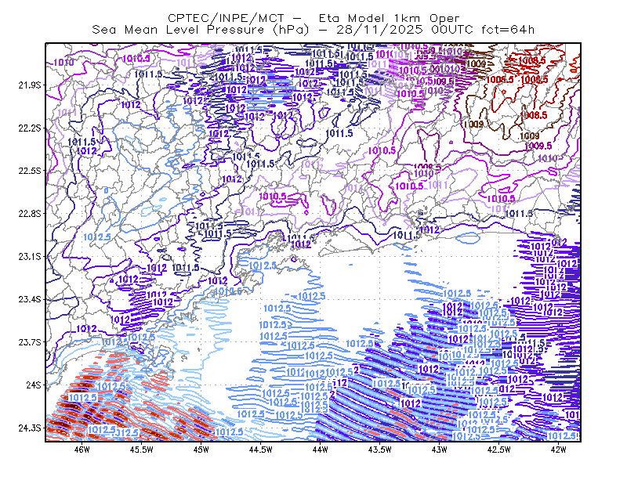Click the 23.7S latitude tick label
627x484 pixels.
29,342
